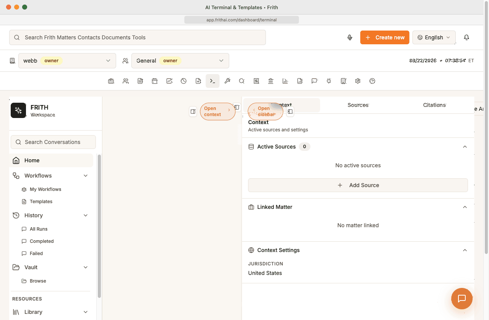This screenshot has width=489, height=320.
Task: Open the Matters briefcase icon in the toolbar
Action: click(x=111, y=81)
